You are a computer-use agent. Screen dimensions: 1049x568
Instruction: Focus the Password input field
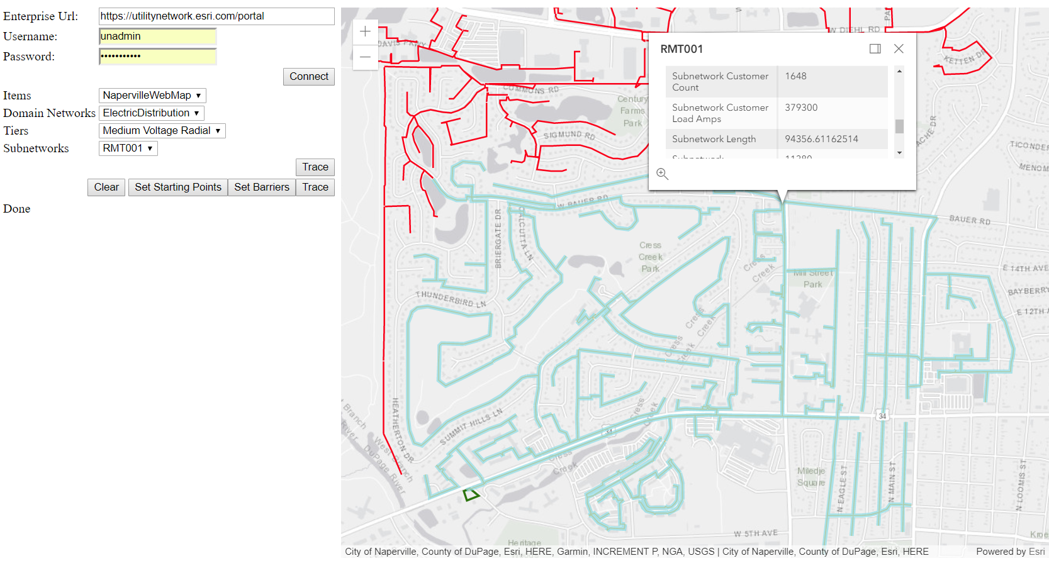point(157,57)
